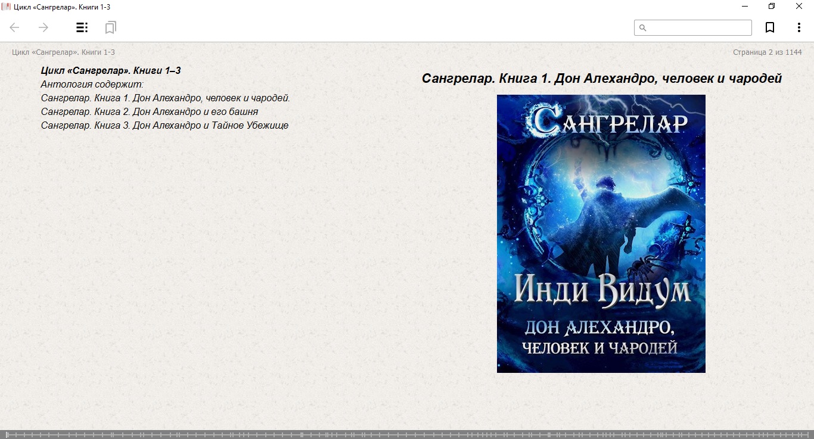The height and width of the screenshot is (439, 814).
Task: Go forward with the right arrow
Action: pyautogui.click(x=44, y=27)
